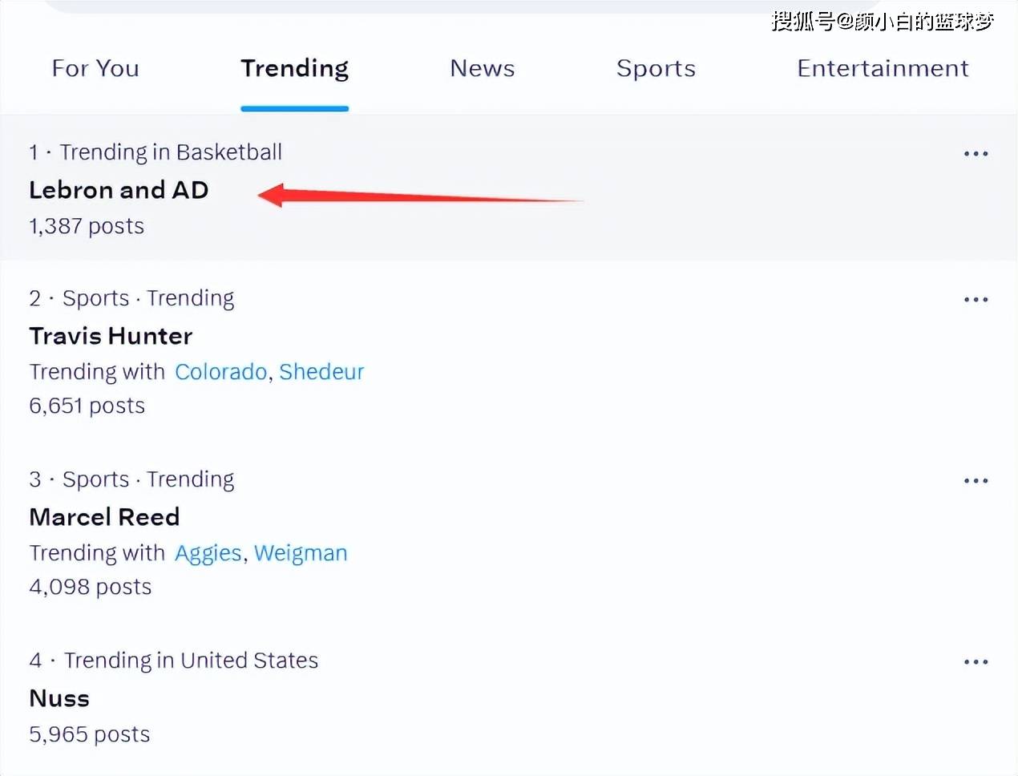Open the Weigman related trend link
The width and height of the screenshot is (1018, 776).
[x=301, y=553]
